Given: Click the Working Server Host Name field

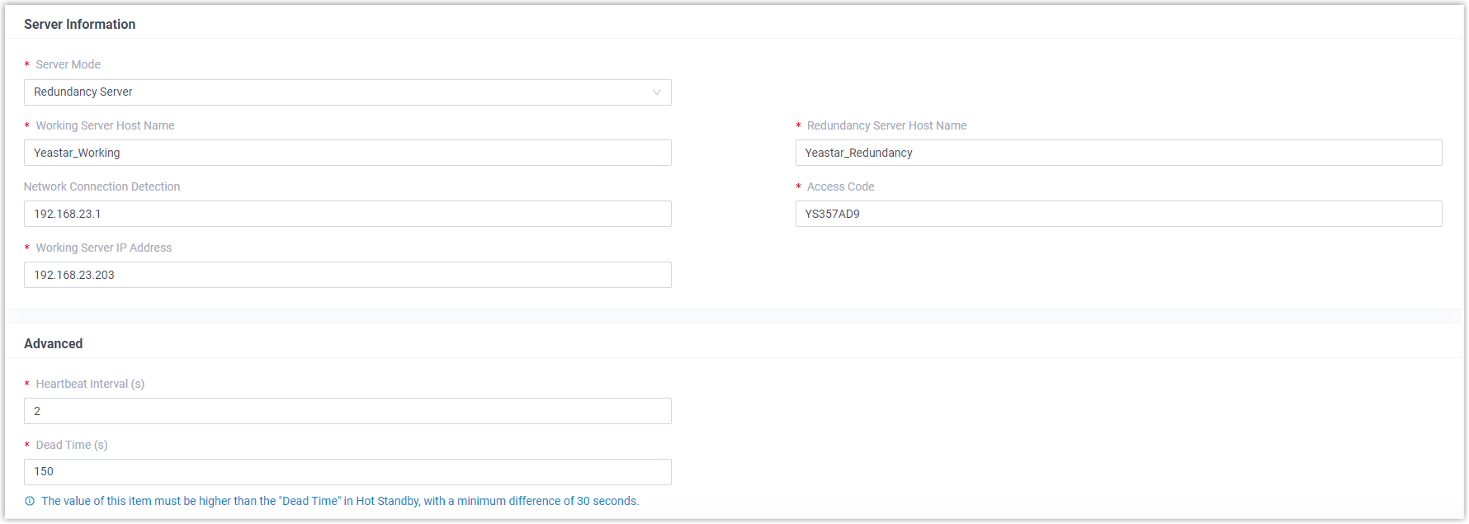Looking at the screenshot, I should 347,153.
